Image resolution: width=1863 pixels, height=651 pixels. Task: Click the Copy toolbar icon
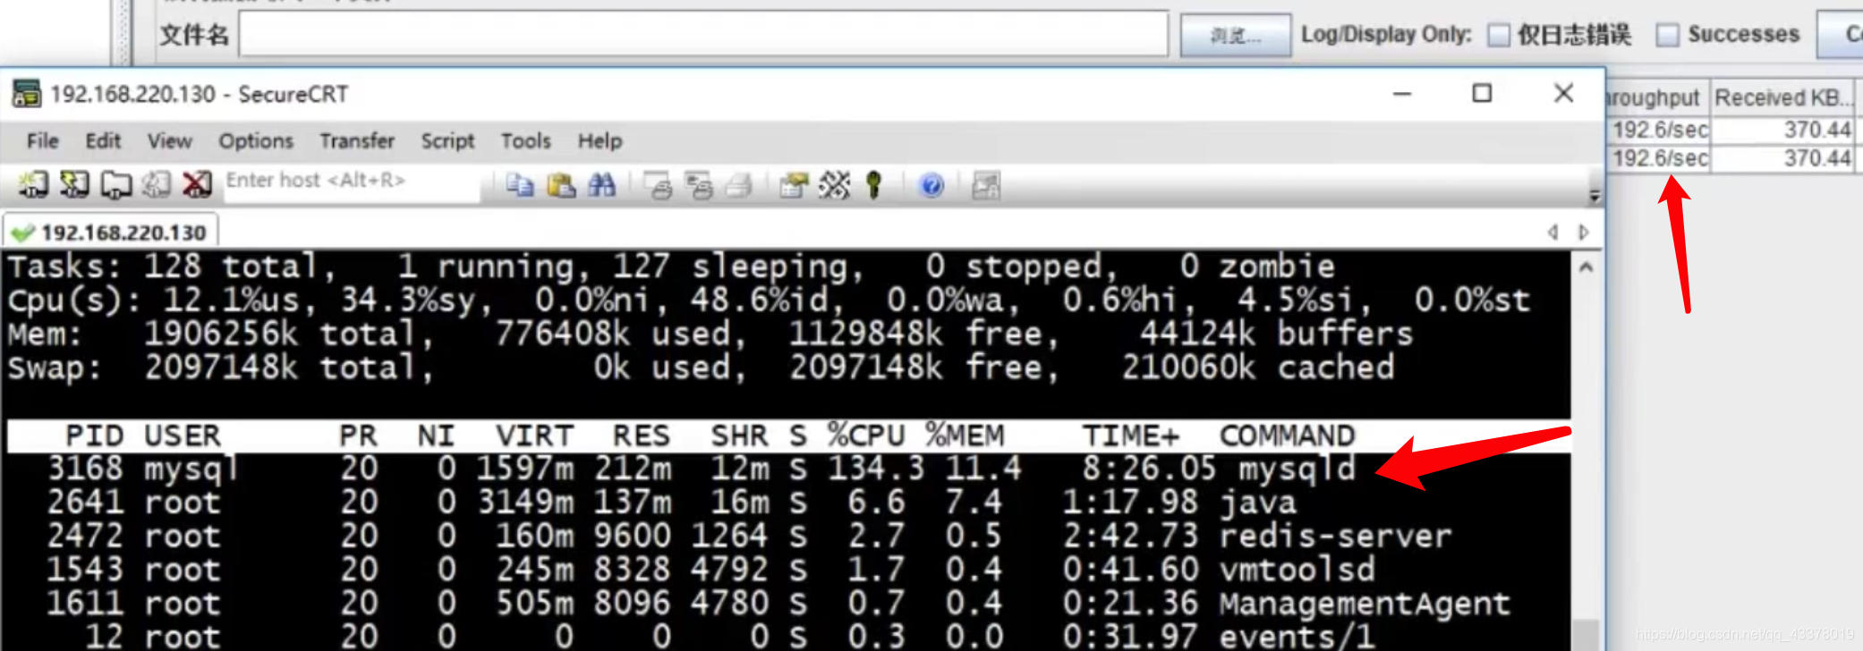pos(520,185)
